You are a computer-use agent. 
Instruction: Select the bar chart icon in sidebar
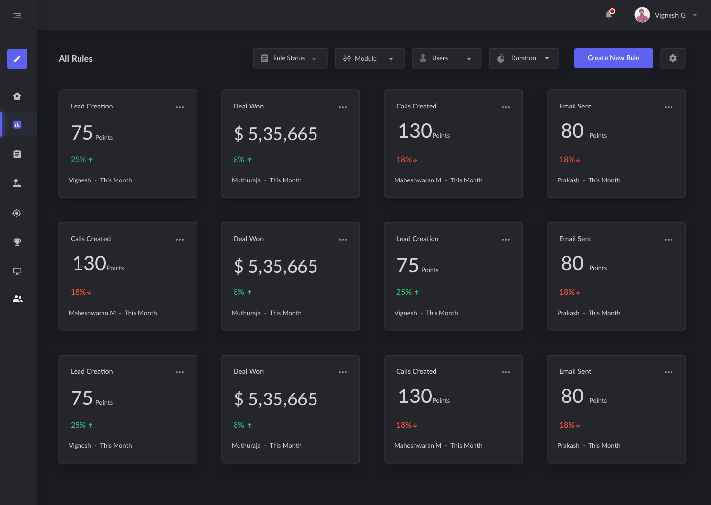pyautogui.click(x=17, y=125)
